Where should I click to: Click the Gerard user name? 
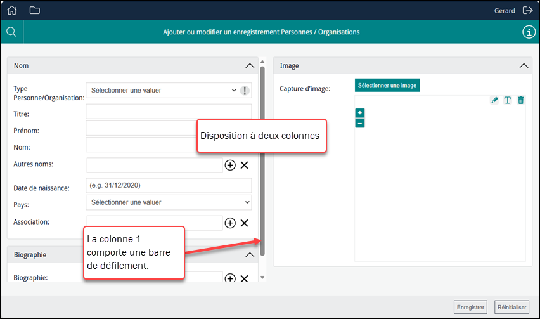click(x=505, y=11)
